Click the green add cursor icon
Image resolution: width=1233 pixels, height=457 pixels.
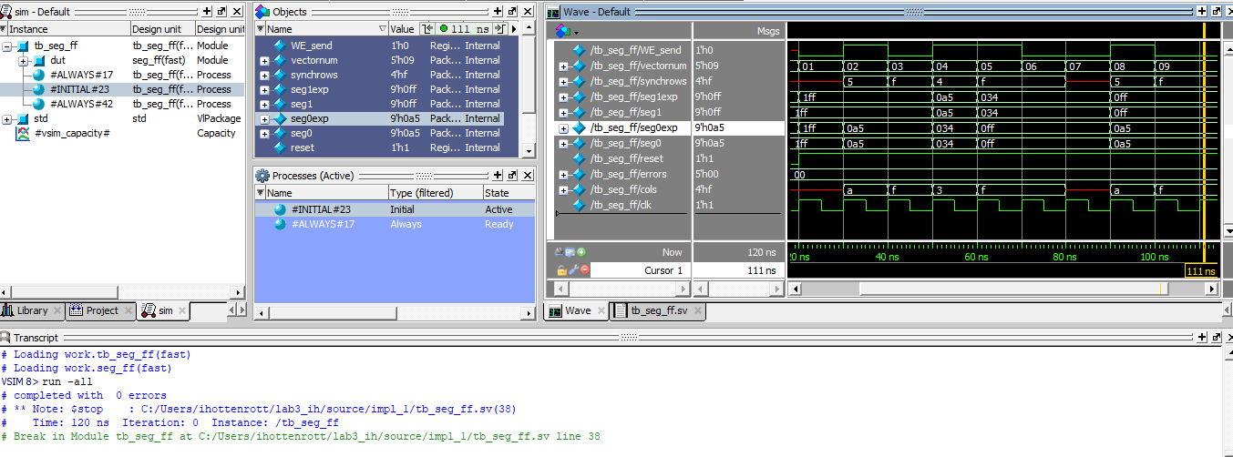[x=581, y=252]
